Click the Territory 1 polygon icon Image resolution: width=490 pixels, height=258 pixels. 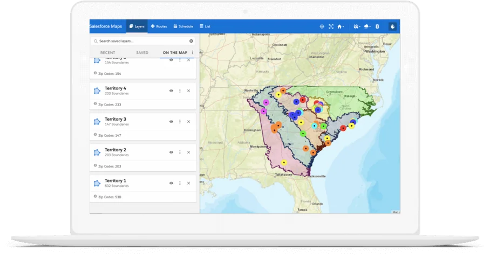[x=97, y=183]
